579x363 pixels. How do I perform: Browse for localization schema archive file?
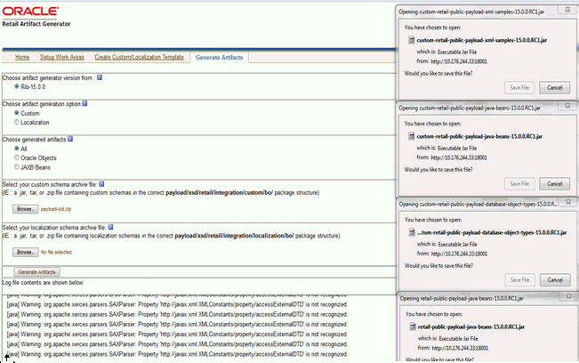pyautogui.click(x=25, y=252)
